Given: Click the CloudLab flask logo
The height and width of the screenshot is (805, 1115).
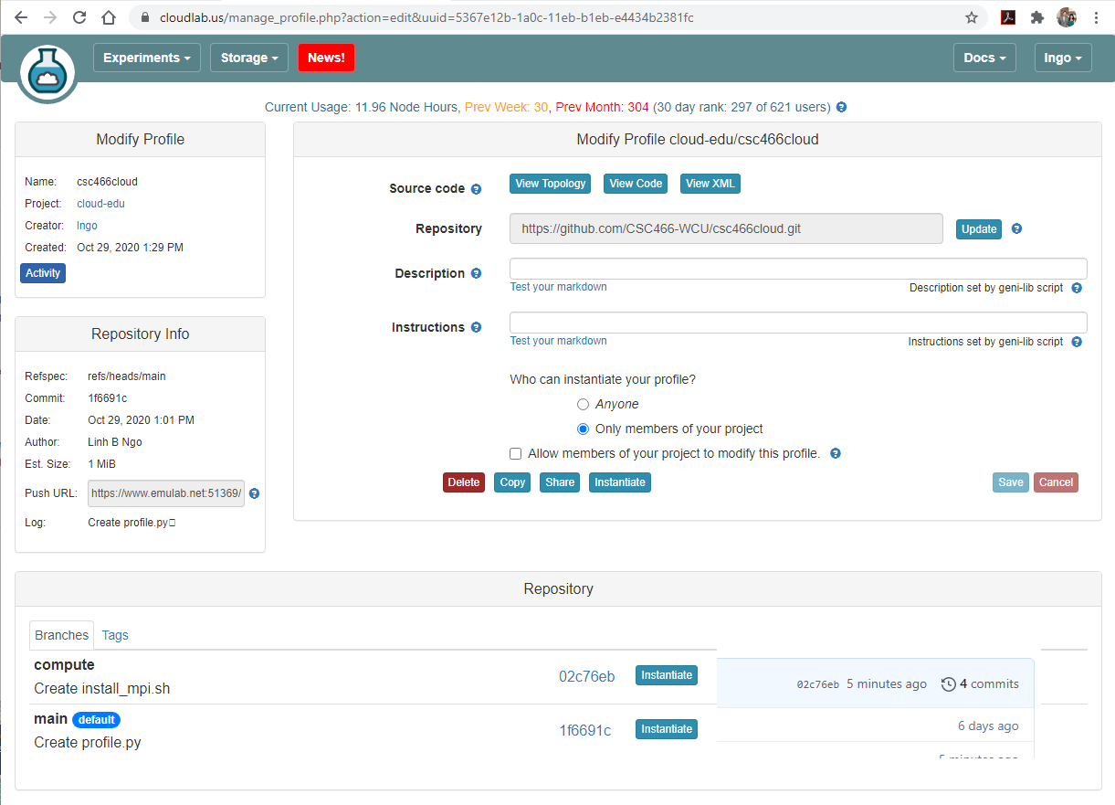Looking at the screenshot, I should tap(47, 73).
